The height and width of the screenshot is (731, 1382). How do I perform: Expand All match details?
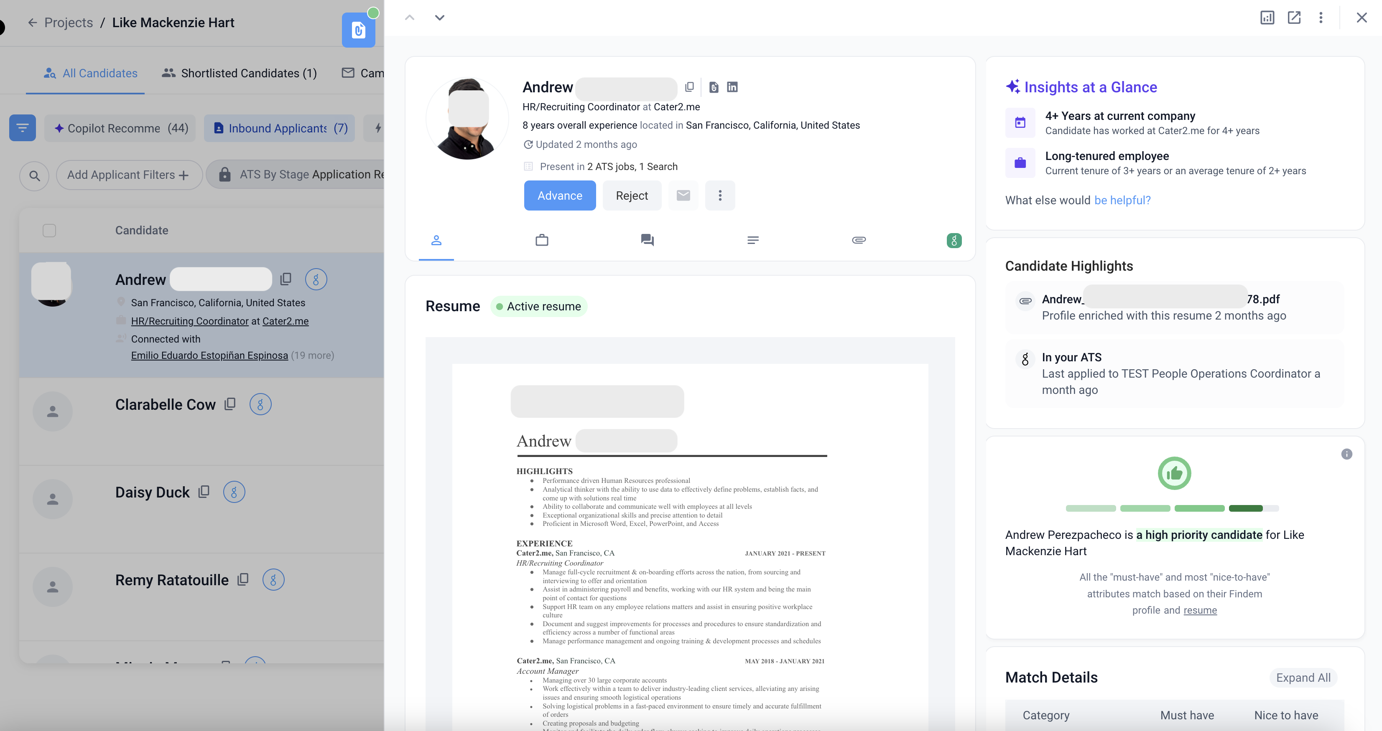coord(1303,678)
